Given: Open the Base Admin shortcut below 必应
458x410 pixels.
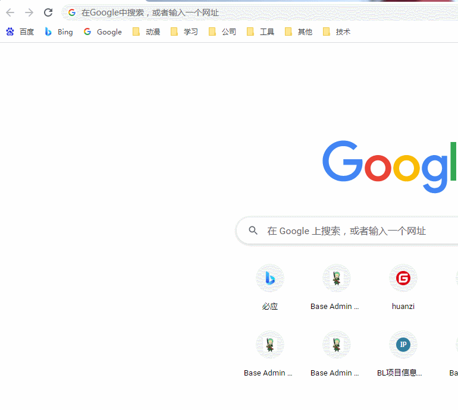Looking at the screenshot, I should tap(268, 354).
